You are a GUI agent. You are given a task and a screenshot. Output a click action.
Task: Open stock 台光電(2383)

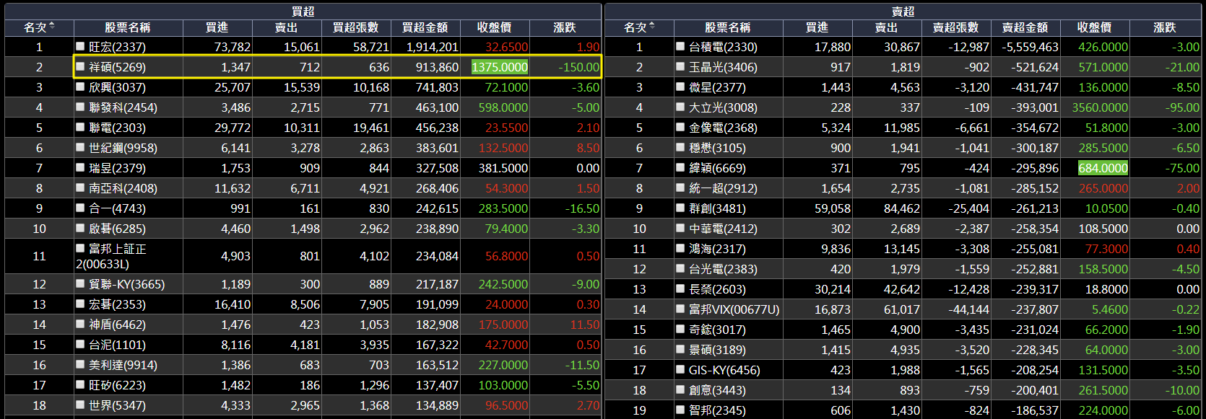point(723,269)
